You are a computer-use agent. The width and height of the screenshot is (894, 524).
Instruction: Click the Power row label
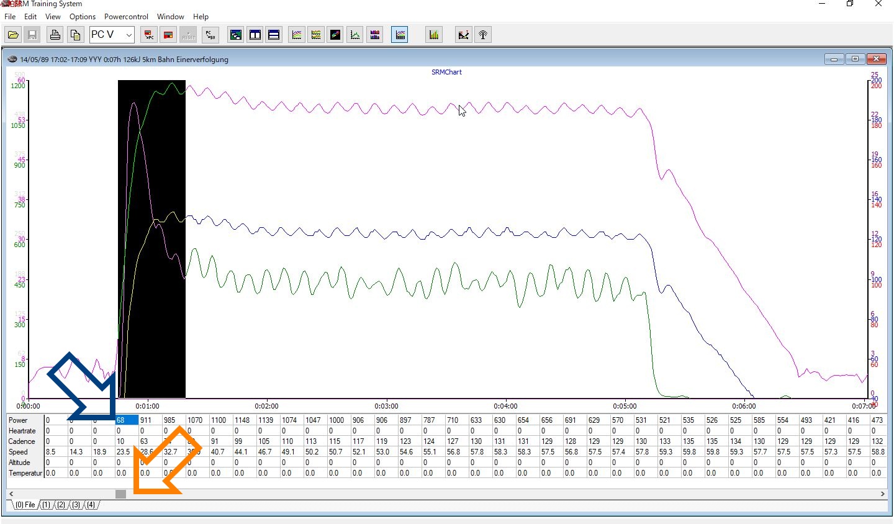(25, 420)
